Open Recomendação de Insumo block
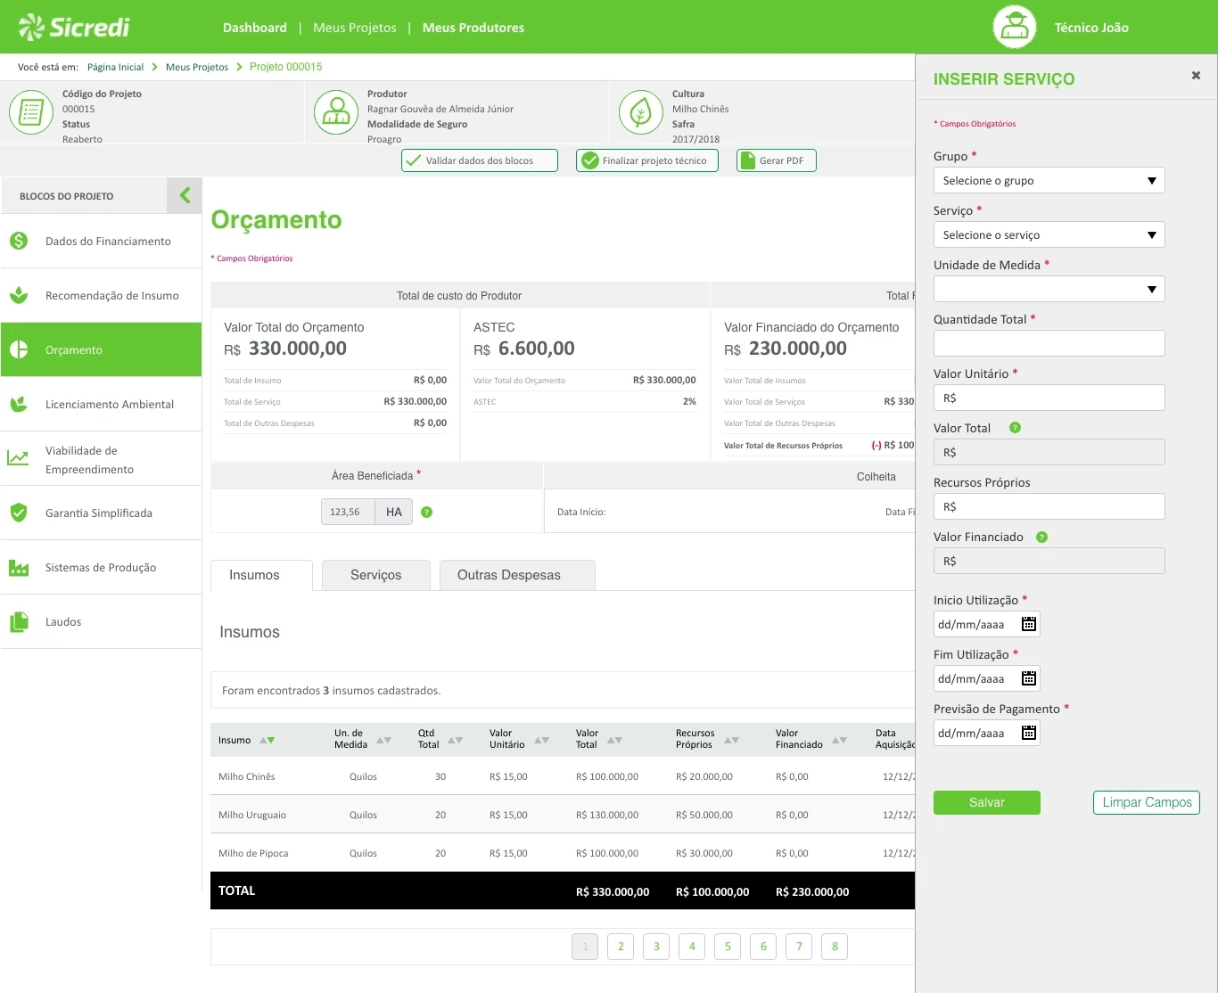Screen dimensions: 1218x993 pyautogui.click(x=101, y=295)
